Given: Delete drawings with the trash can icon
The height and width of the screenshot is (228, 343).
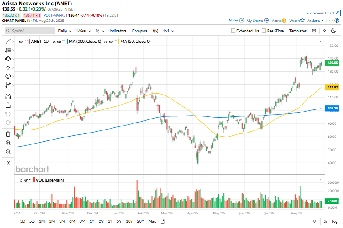Looking at the screenshot, I should [8, 134].
